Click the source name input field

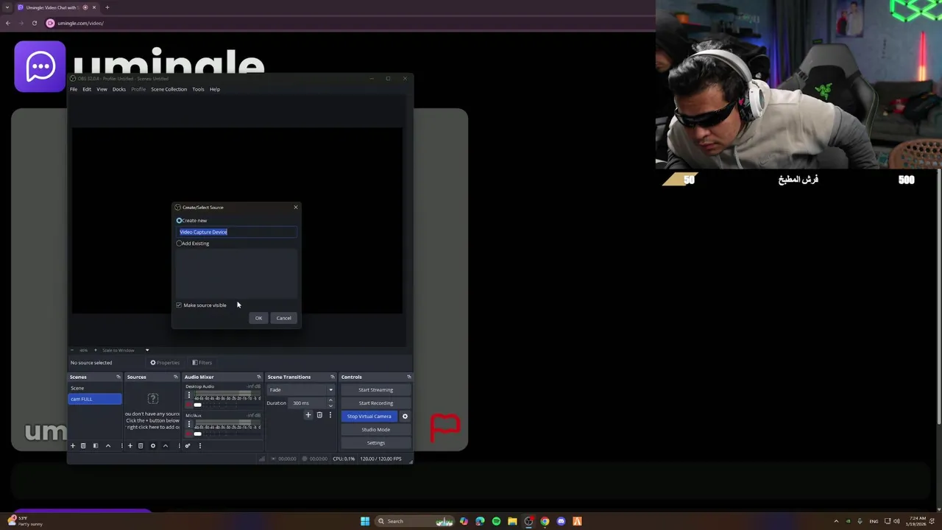[236, 232]
